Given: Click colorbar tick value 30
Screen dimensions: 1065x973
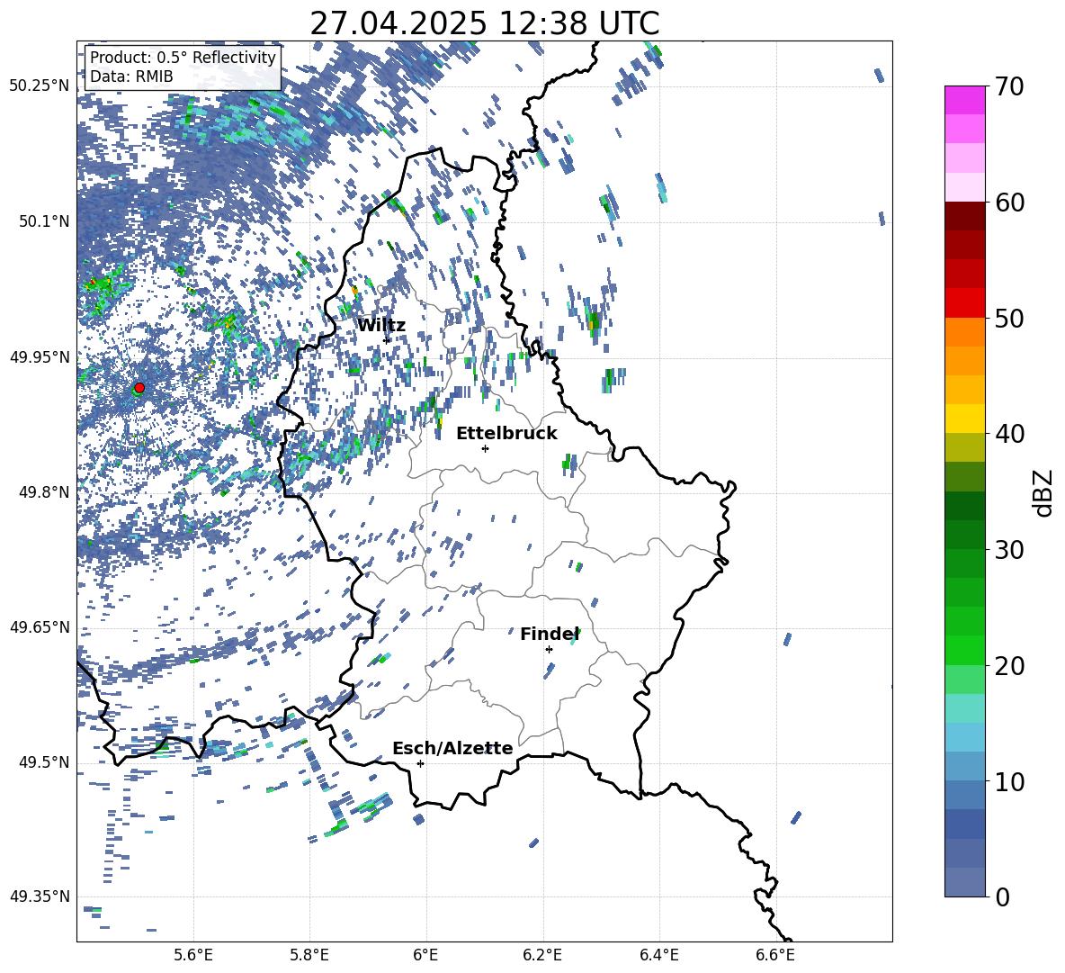Looking at the screenshot, I should (x=1009, y=550).
